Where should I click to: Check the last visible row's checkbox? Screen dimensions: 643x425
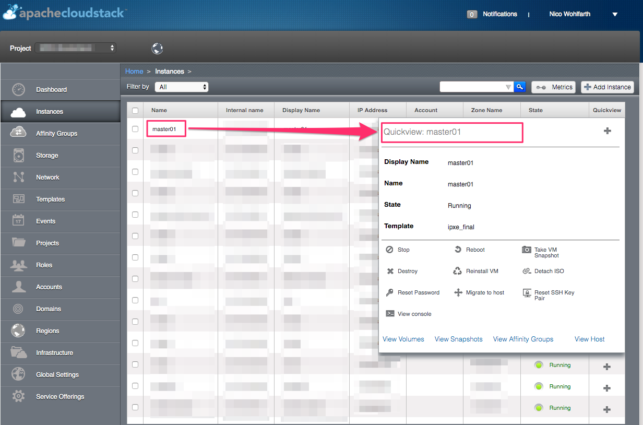pos(135,407)
